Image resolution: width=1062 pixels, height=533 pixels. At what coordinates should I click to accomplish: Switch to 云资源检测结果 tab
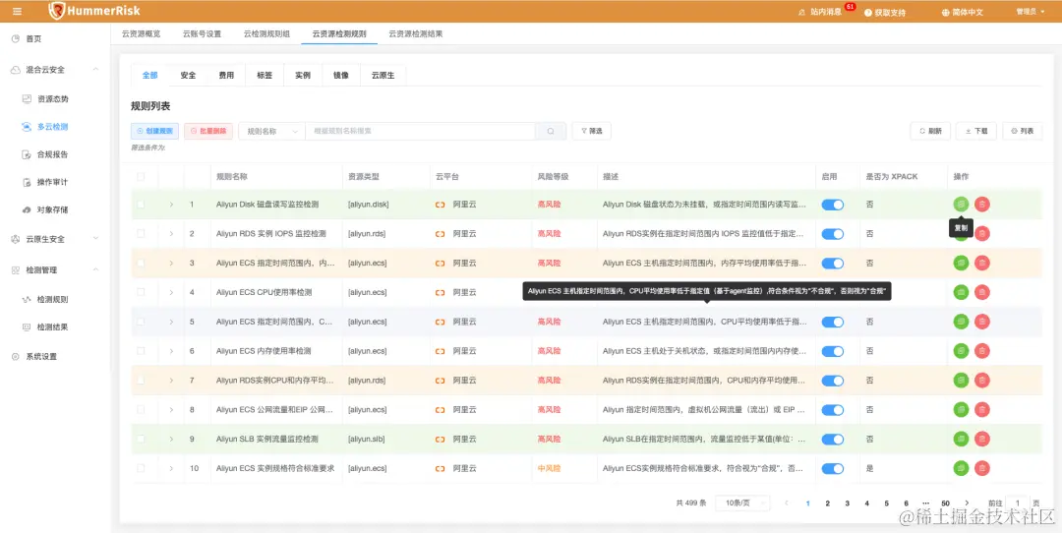point(416,33)
